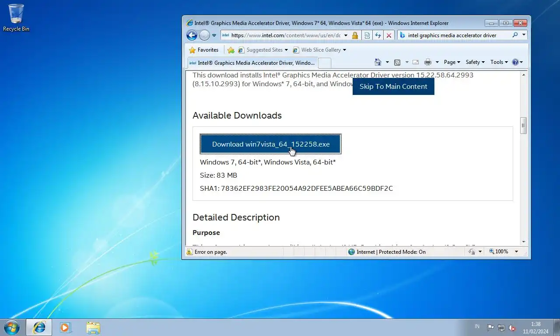Click the 'Available Downloads' heading
Image resolution: width=560 pixels, height=336 pixels.
tap(237, 115)
